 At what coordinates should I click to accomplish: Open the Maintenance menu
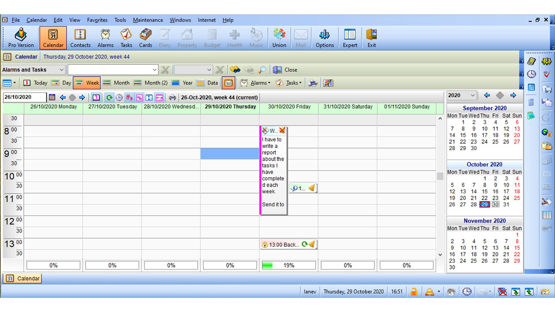click(x=148, y=20)
